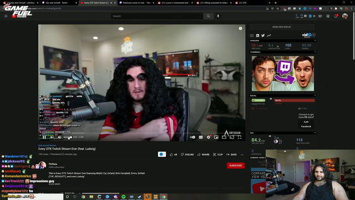Click the hashtag links above title
Viewport: 355px width, 200px height.
(x=47, y=146)
